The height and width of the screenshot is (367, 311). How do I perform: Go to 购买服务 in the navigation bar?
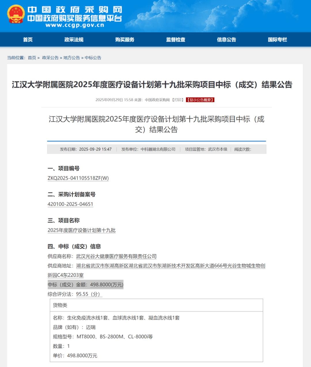(125, 40)
